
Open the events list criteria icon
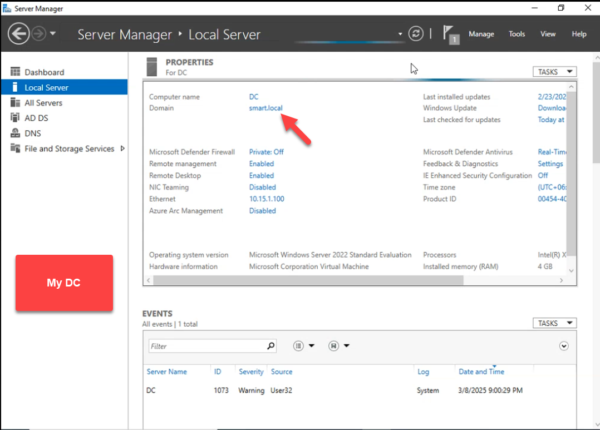[298, 346]
